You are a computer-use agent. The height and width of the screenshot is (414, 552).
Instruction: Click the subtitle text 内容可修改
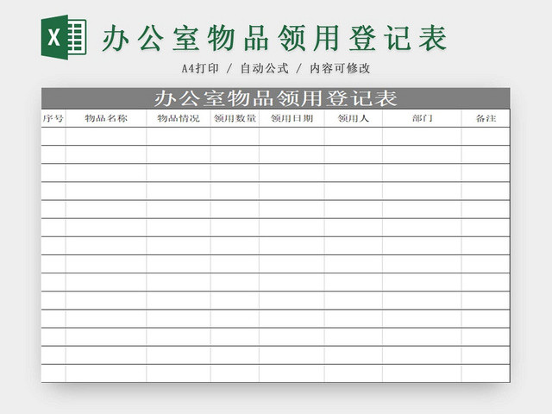pos(340,68)
